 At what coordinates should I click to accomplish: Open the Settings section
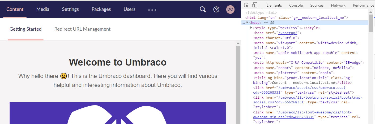pos(70,9)
